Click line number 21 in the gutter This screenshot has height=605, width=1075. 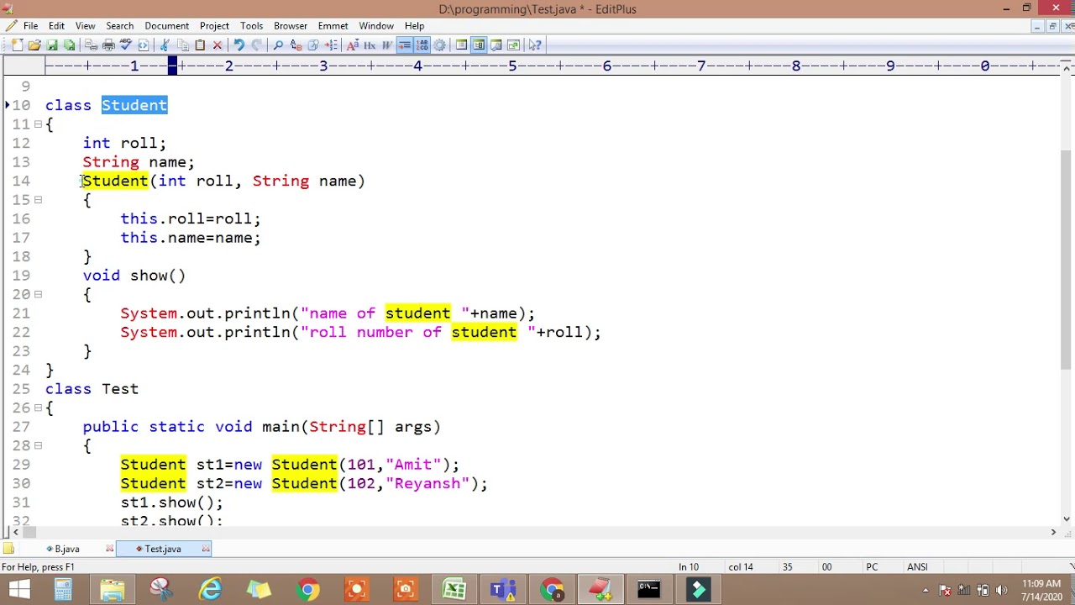21,313
